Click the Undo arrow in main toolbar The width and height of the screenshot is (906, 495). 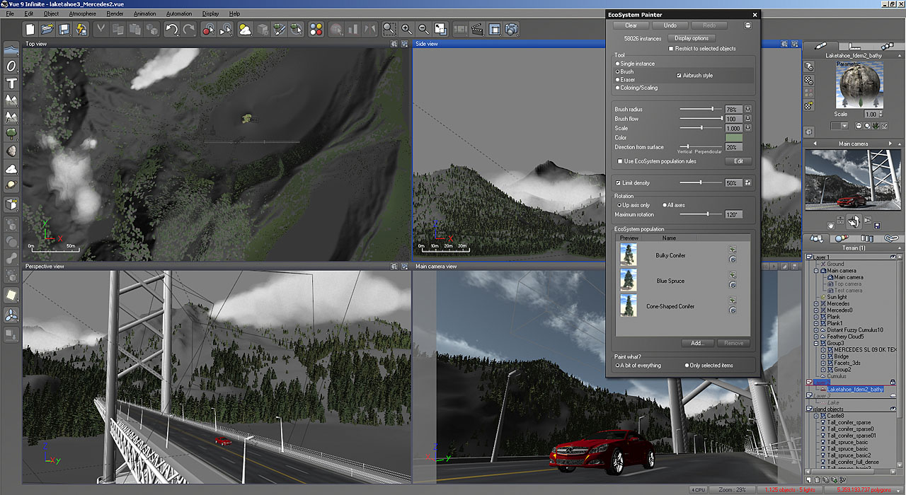[x=171, y=29]
